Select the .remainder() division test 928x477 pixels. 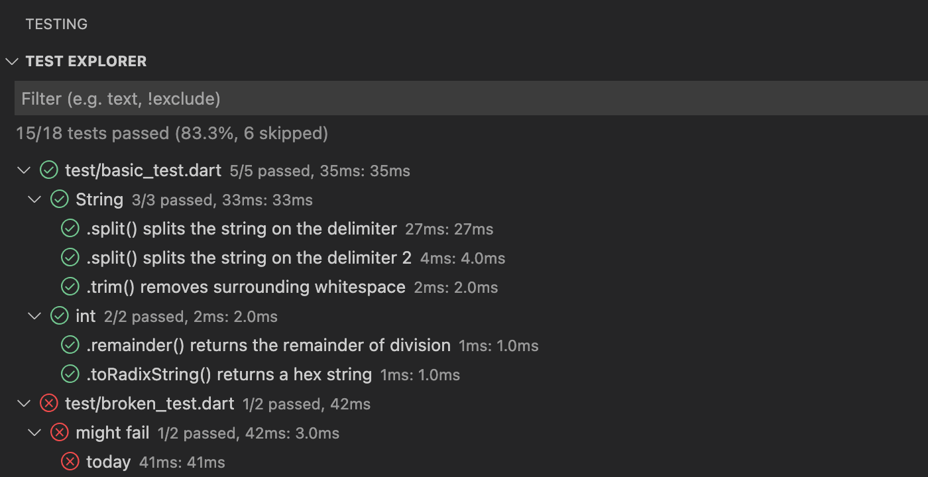click(268, 345)
